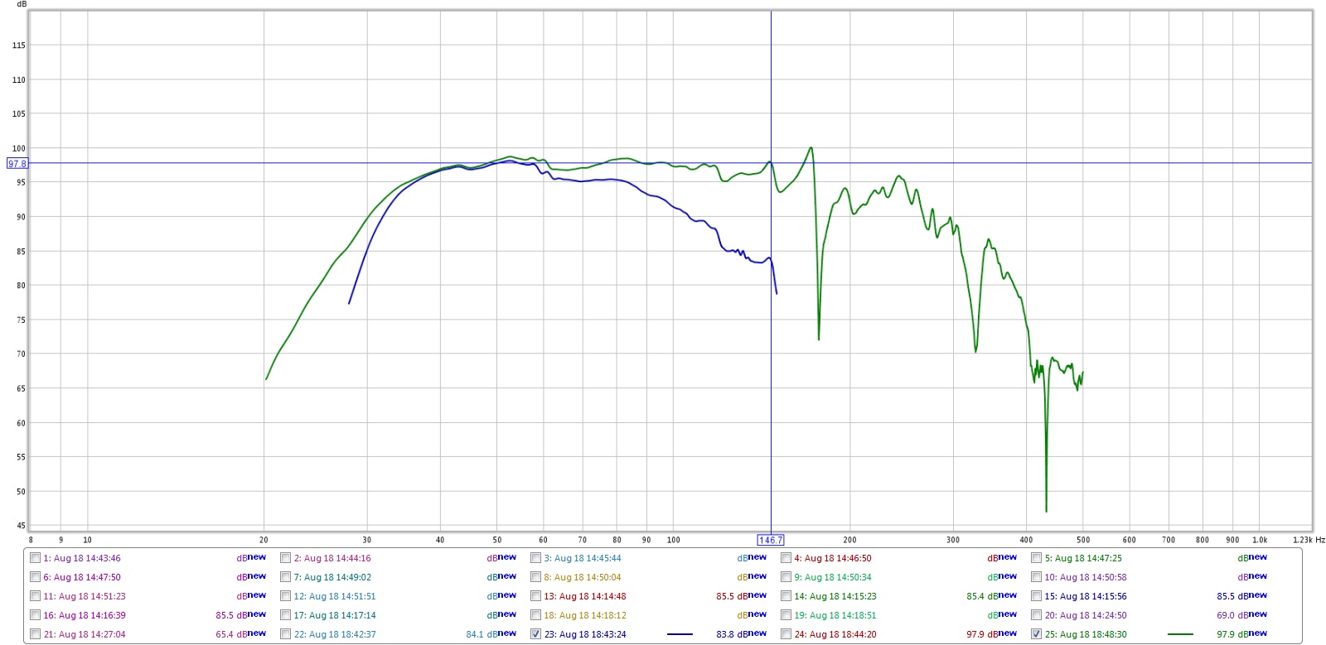
Task: Show trace 14: Aug 18 14:15:23 via checkbox
Action: click(786, 595)
